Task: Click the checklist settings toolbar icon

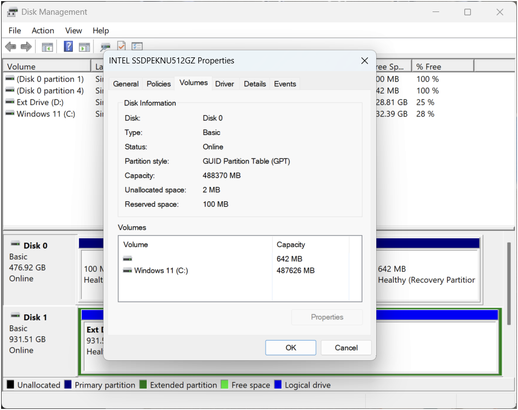Action: 137,46
